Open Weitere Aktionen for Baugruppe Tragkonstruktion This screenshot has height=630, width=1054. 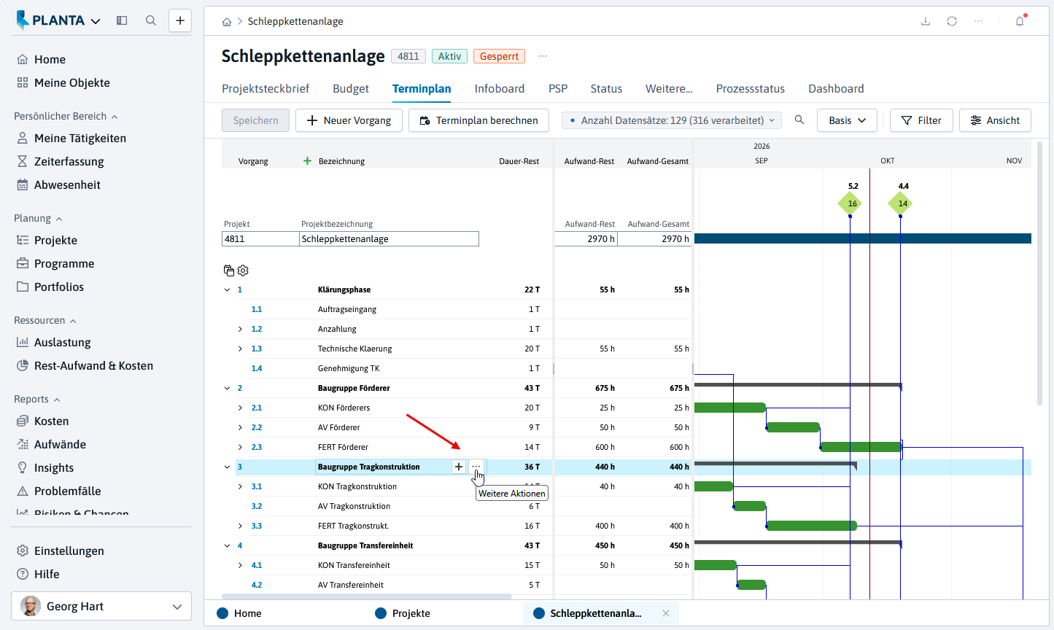coord(476,467)
